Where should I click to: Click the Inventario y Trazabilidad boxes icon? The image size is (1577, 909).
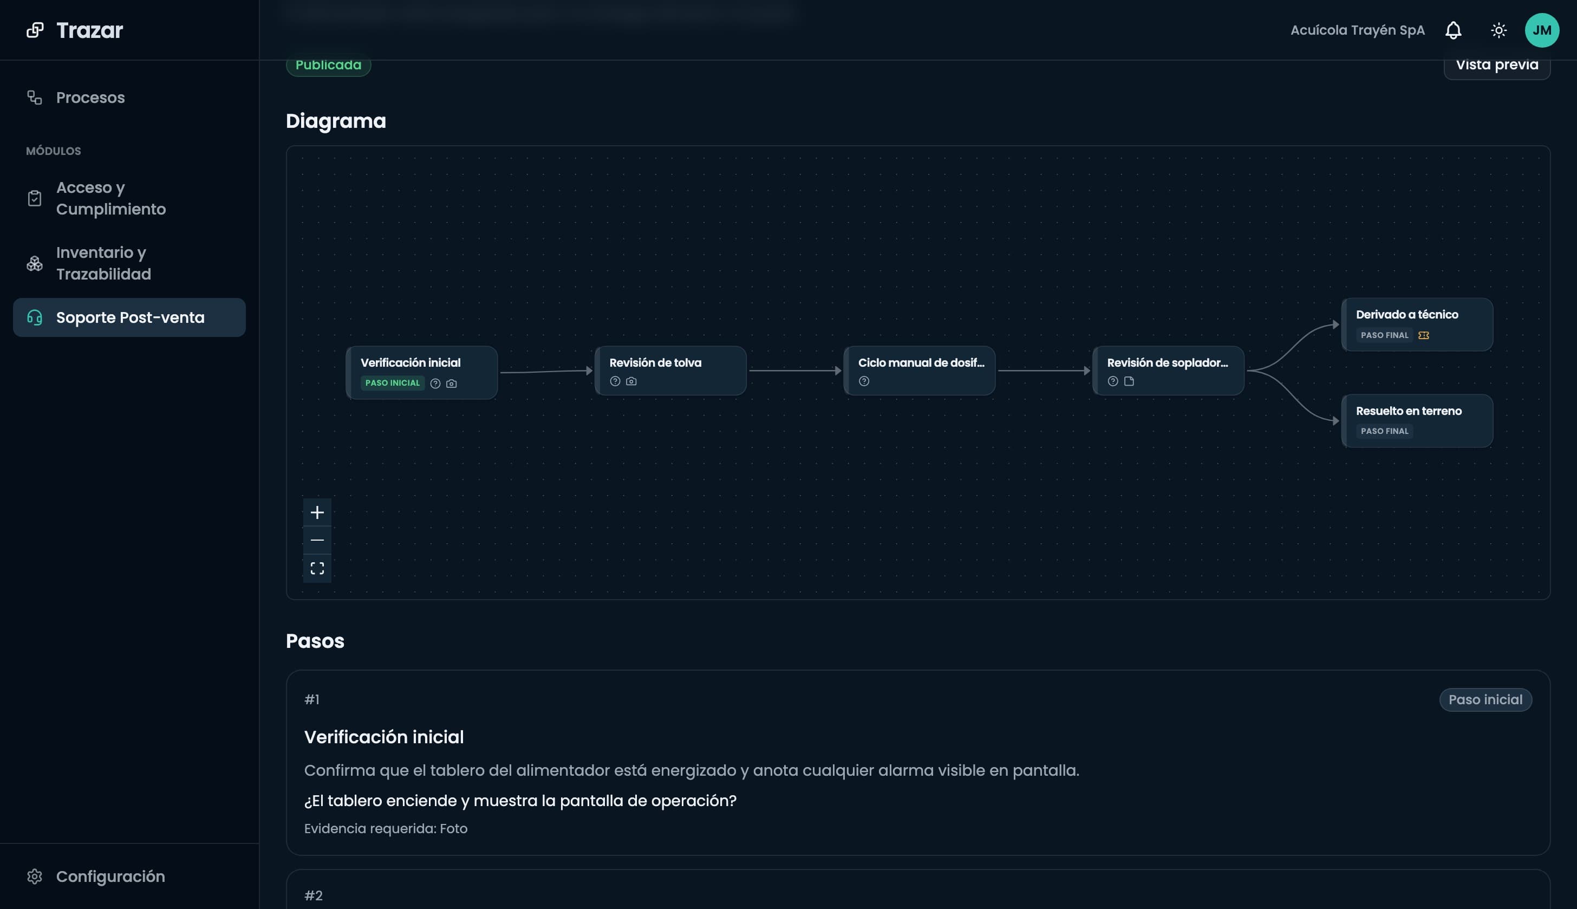pyautogui.click(x=34, y=263)
